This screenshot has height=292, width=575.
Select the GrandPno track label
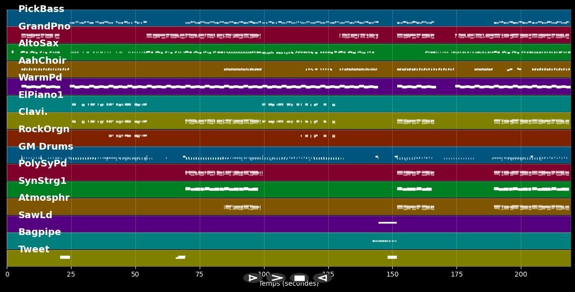tap(44, 26)
